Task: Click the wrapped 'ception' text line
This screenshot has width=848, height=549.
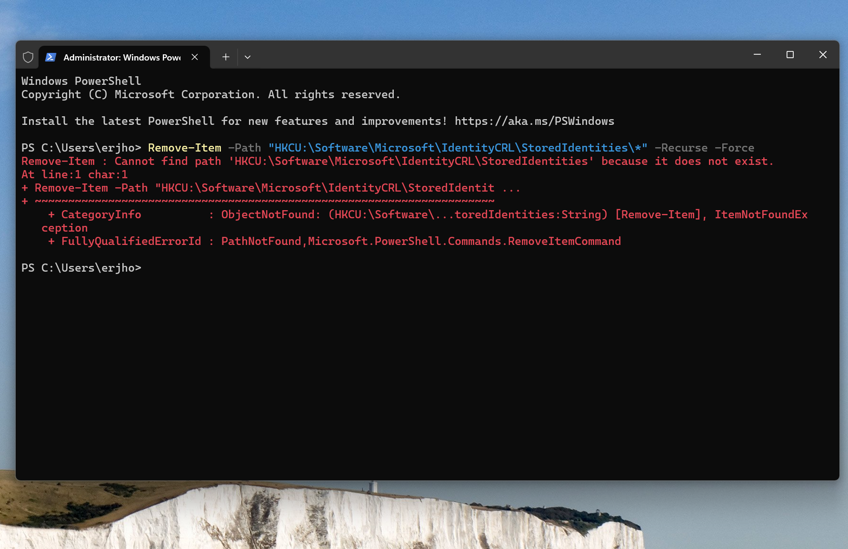Action: 65,228
